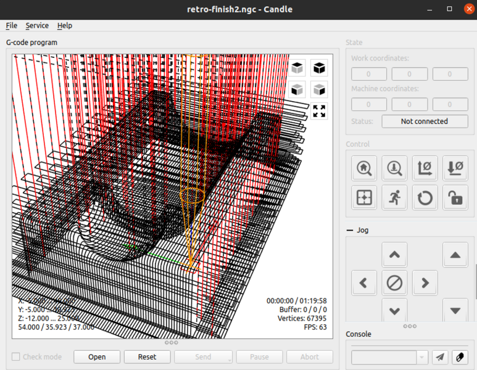477x370 pixels.
Task: Start the Z-probe from Control panel
Action: click(x=394, y=167)
